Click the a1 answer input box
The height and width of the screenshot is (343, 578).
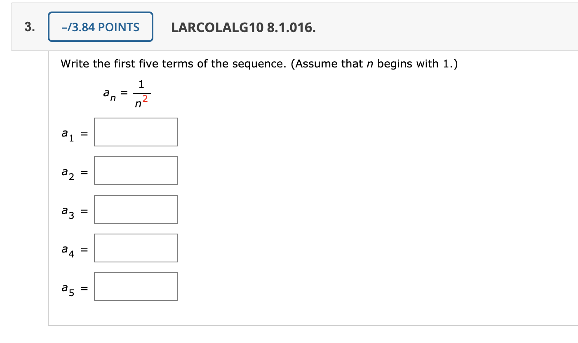point(136,132)
